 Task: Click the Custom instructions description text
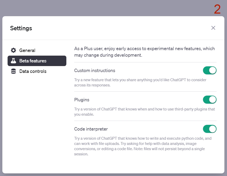(x=140, y=83)
